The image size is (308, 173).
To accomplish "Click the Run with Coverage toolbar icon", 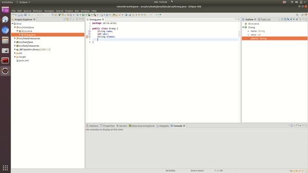I will pos(89,15).
